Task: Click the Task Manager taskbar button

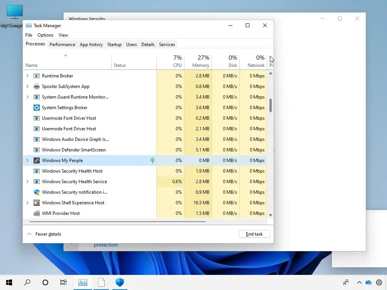Action: 83,282
